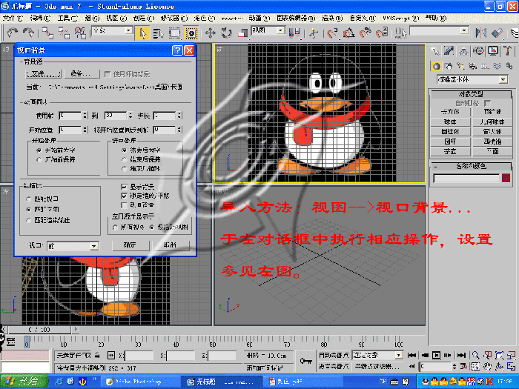Open the 编辑 menu
The image size is (519, 389).
coord(40,19)
